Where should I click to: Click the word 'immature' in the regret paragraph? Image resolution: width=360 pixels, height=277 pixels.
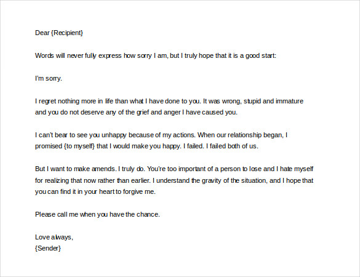click(x=289, y=101)
